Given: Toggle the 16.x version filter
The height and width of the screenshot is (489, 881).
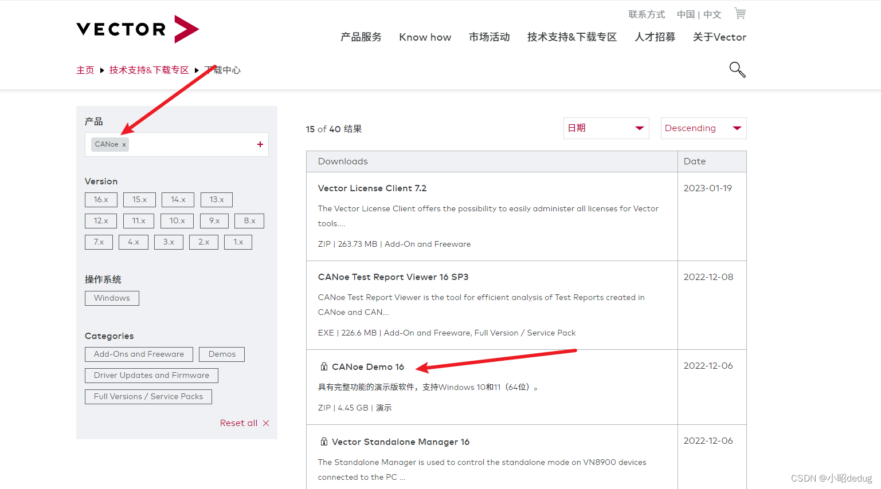Looking at the screenshot, I should (101, 200).
